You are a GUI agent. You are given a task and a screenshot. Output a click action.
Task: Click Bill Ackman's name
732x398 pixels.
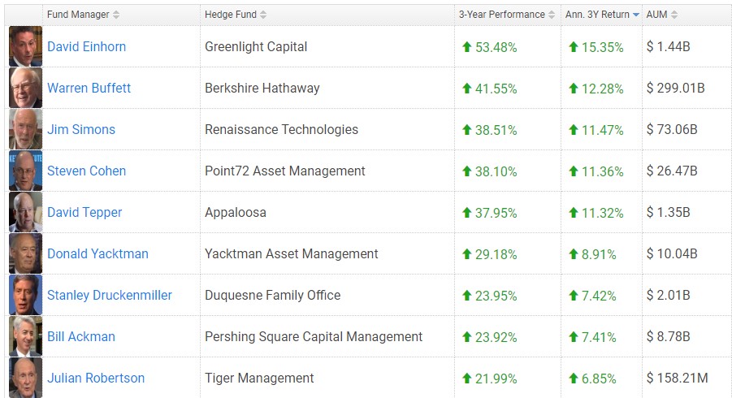click(x=81, y=337)
